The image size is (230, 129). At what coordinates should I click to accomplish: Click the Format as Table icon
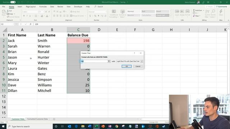click(x=123, y=11)
